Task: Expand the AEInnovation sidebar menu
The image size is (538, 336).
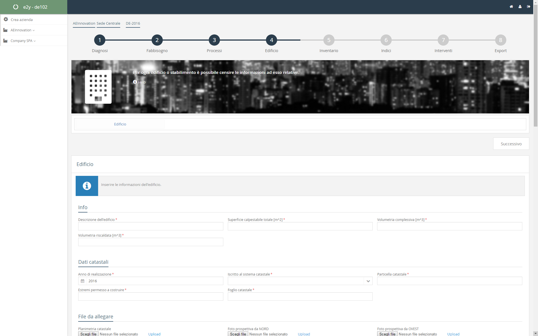Action: 34,30
